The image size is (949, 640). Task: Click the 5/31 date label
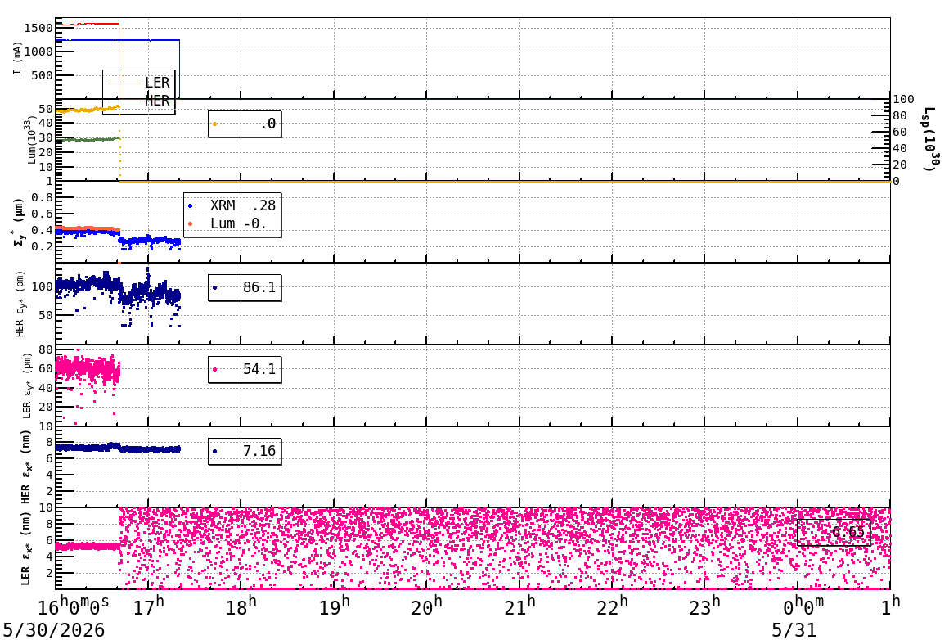[794, 629]
